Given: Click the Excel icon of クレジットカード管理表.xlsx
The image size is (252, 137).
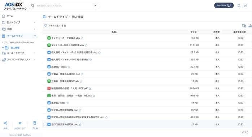Looking at the screenshot, I should (49, 38).
